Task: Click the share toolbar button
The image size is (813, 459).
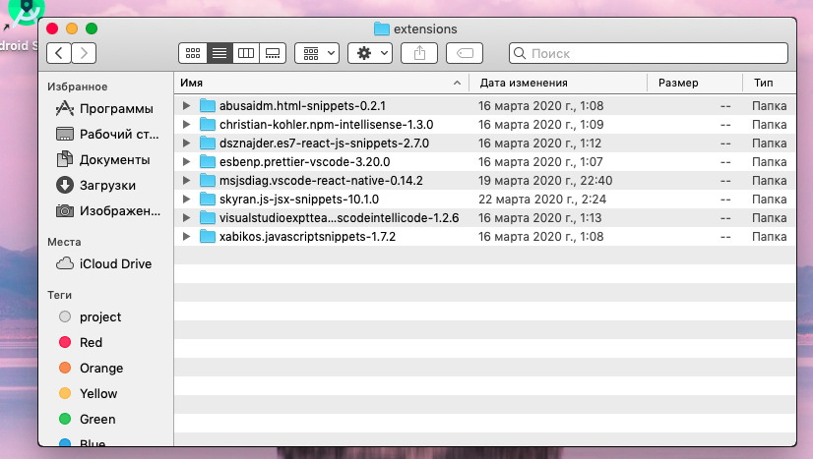Action: pos(419,53)
